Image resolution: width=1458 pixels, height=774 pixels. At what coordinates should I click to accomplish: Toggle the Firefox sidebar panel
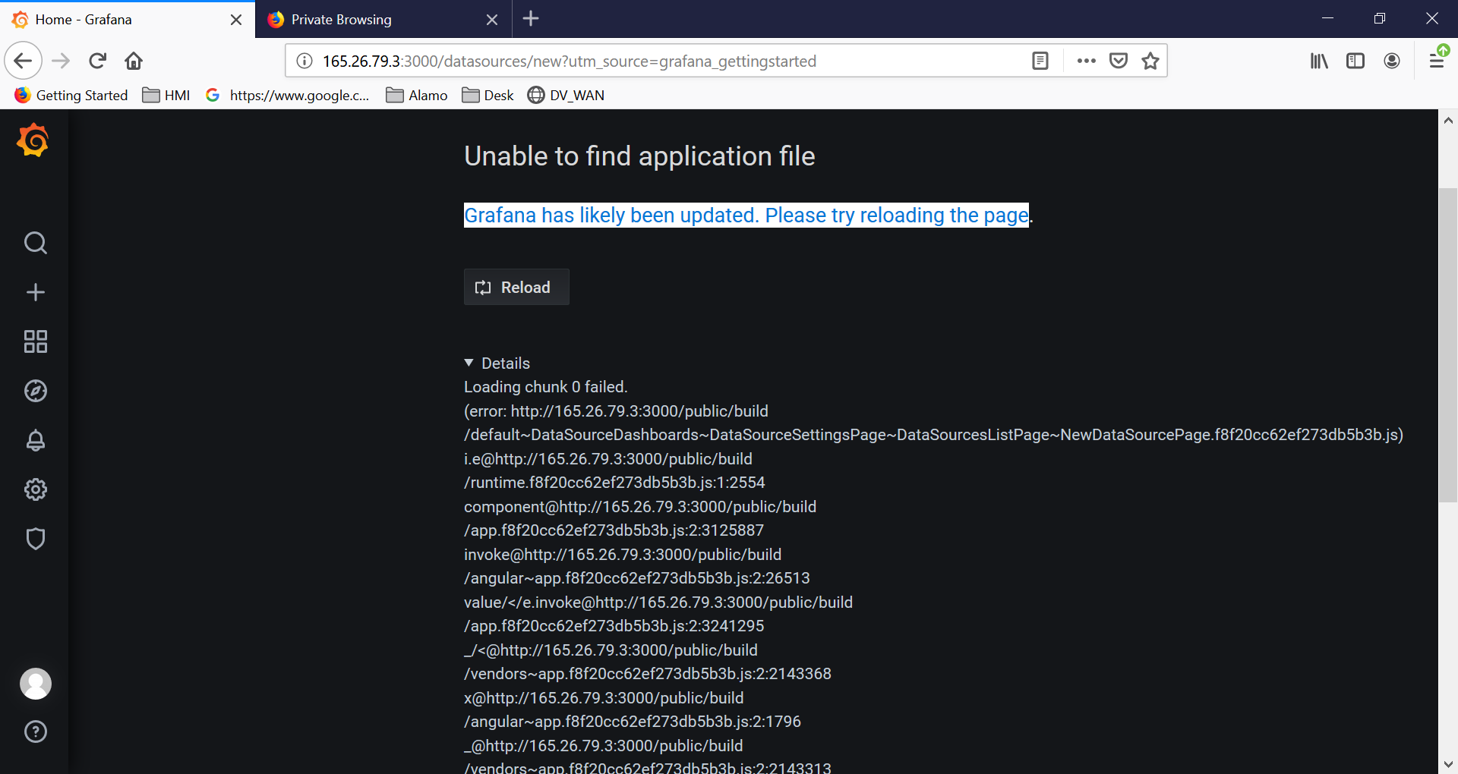coord(1356,61)
